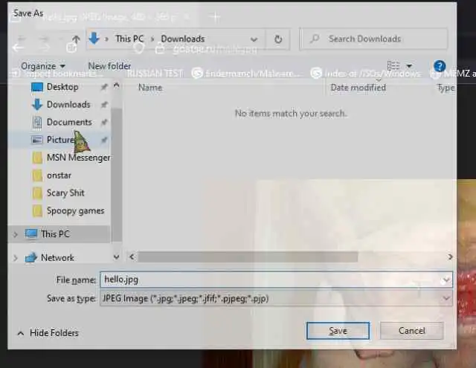Click the Change view icon

point(393,65)
